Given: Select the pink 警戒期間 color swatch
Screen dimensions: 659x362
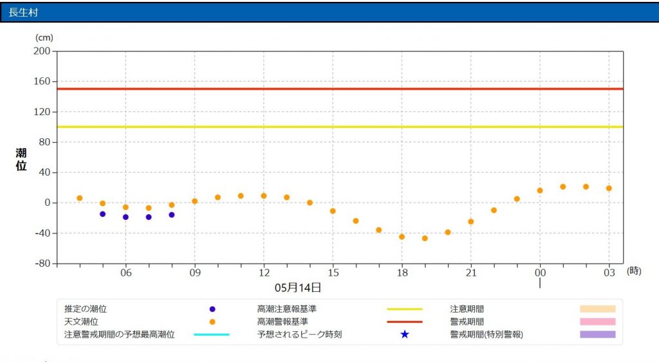Looking at the screenshot, I should pyautogui.click(x=598, y=321).
